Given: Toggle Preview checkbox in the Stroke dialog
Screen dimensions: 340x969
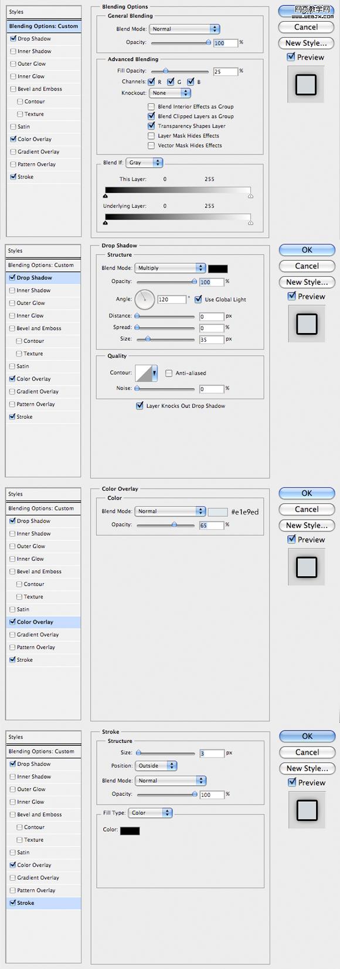Looking at the screenshot, I should tap(291, 782).
